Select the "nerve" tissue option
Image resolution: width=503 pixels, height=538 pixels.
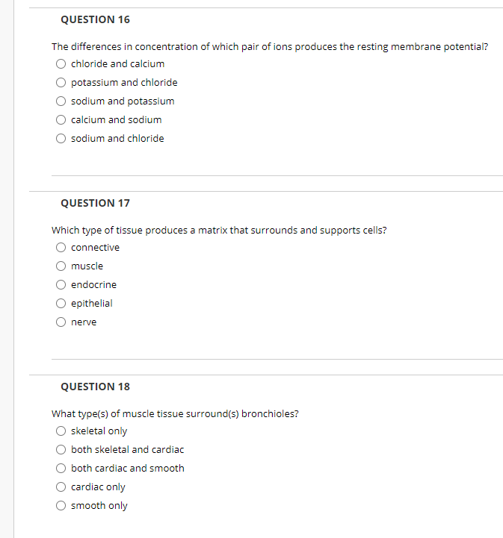tap(61, 322)
